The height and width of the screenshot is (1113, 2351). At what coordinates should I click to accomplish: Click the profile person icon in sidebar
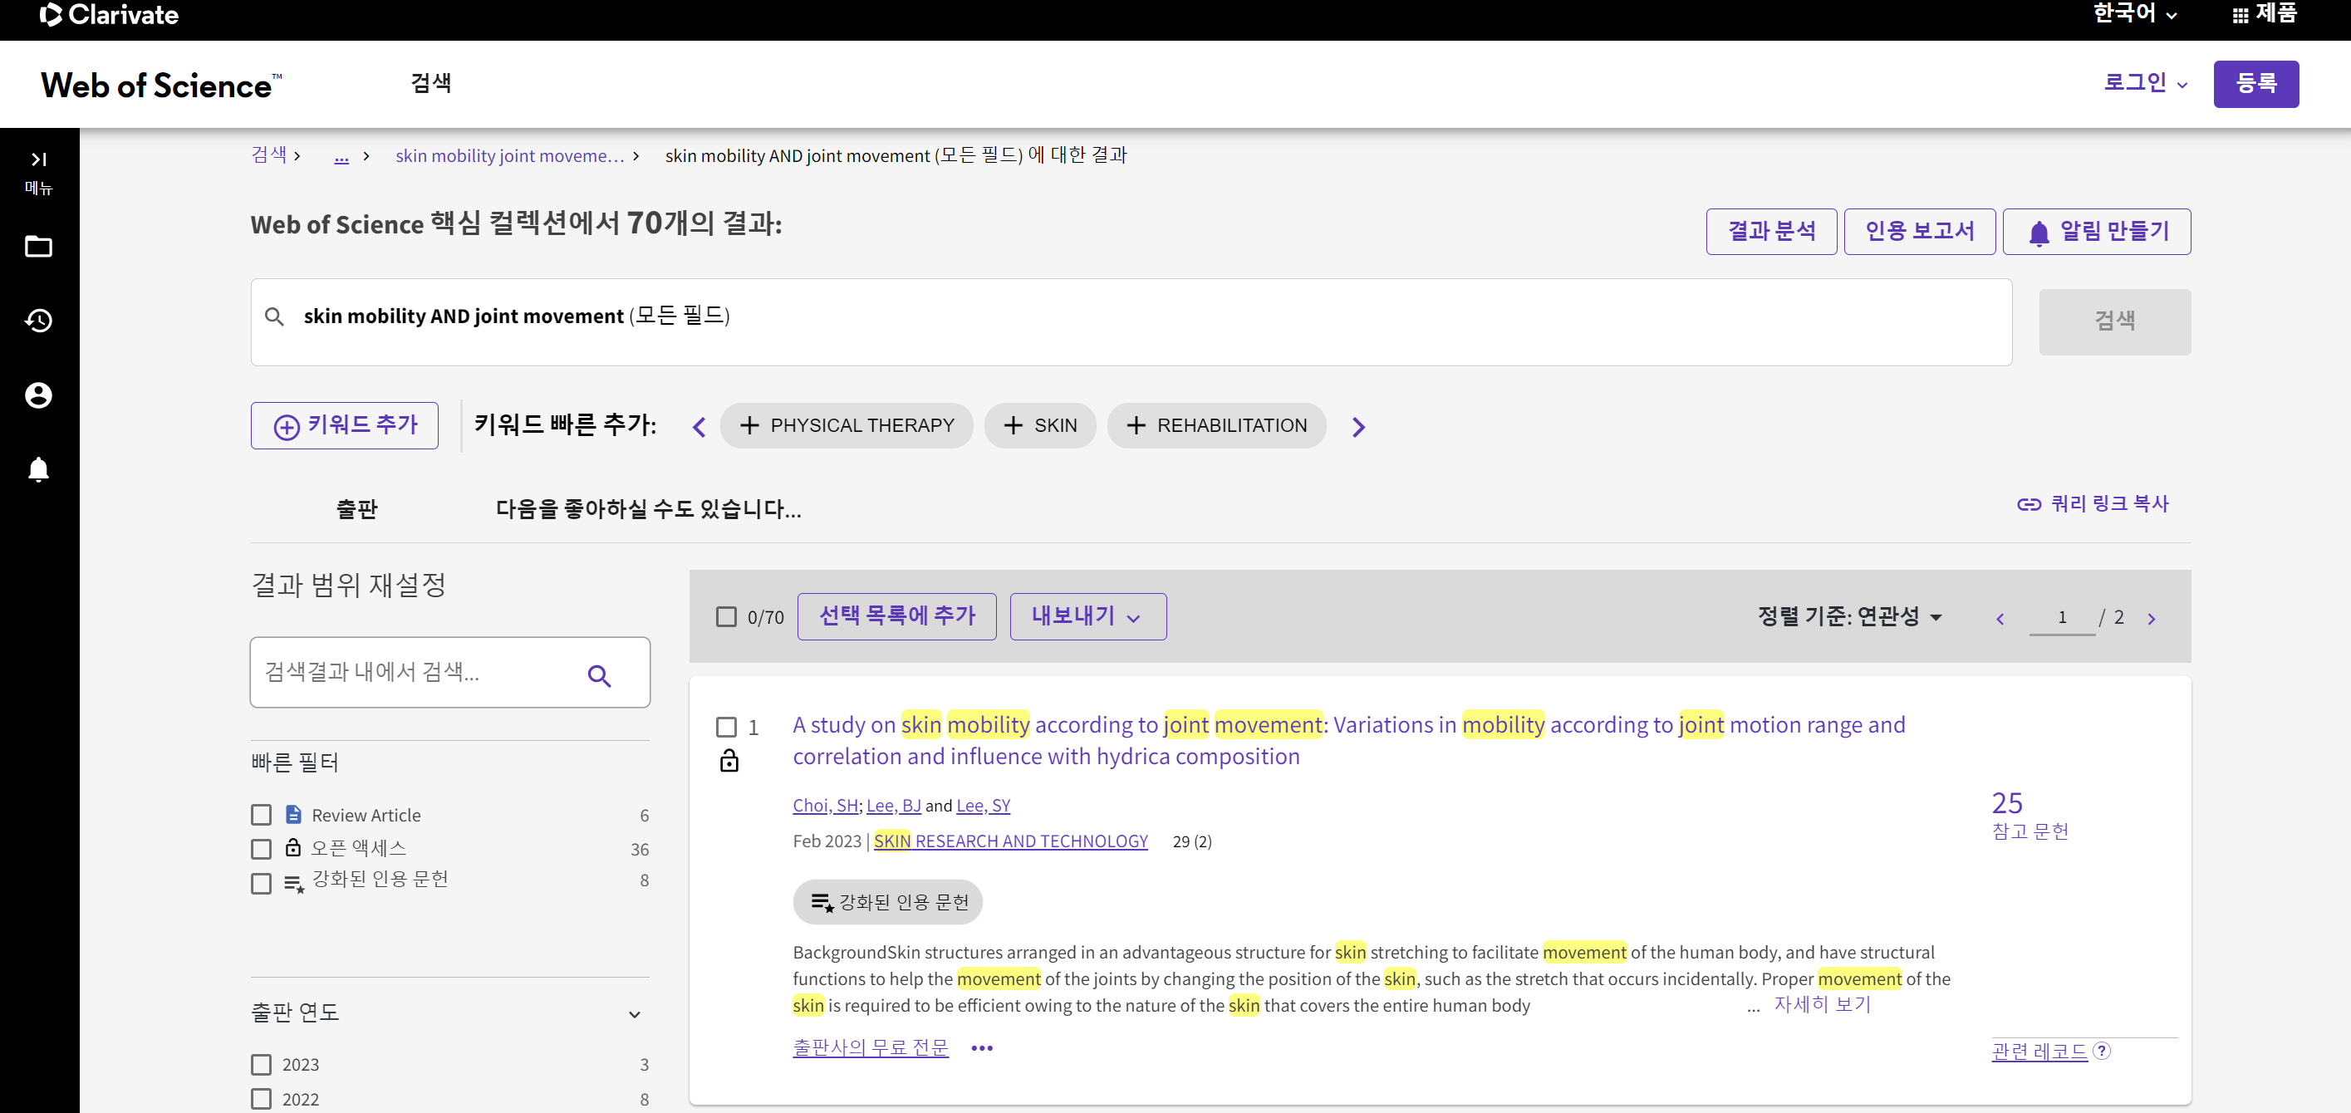38,395
